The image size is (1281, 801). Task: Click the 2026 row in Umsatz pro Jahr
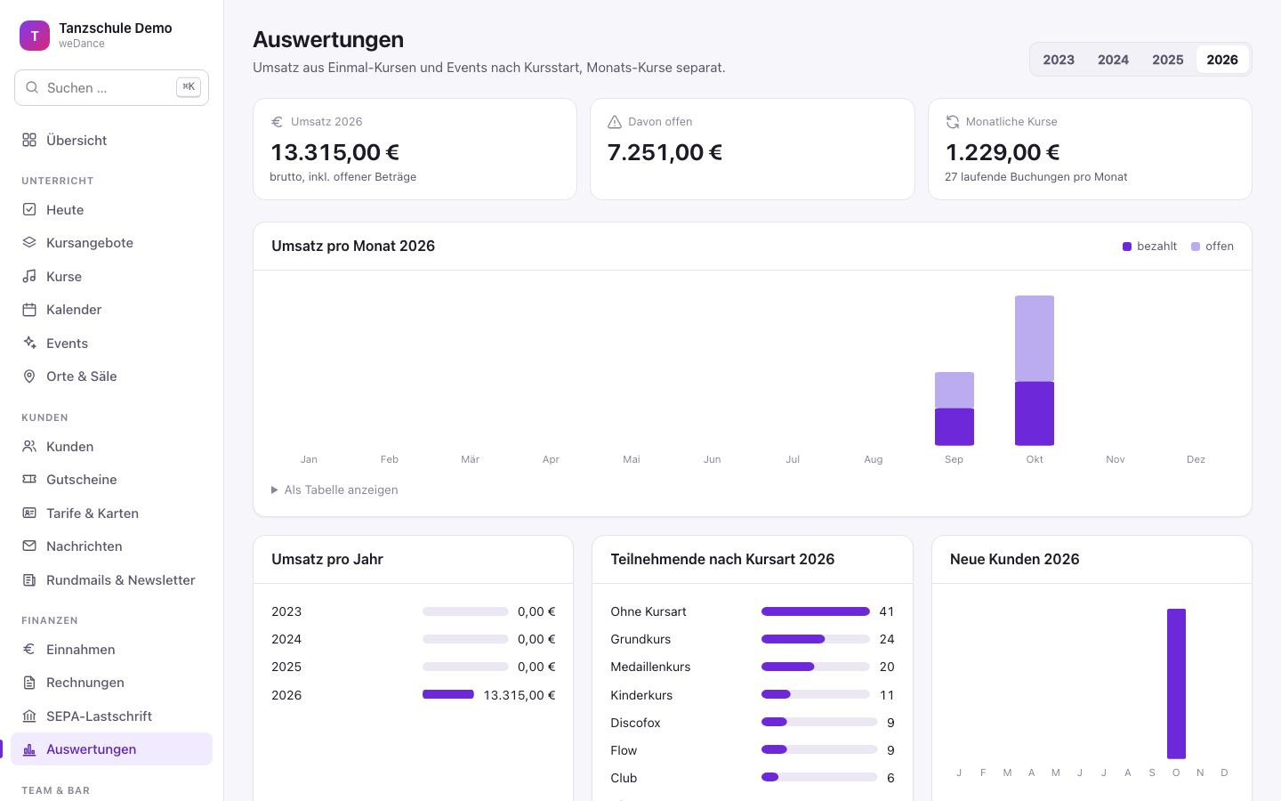[x=414, y=695]
